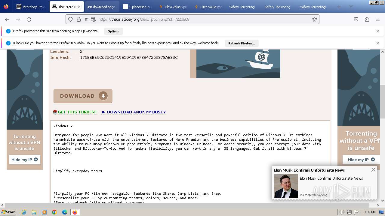Open the network tray icon

point(349,212)
